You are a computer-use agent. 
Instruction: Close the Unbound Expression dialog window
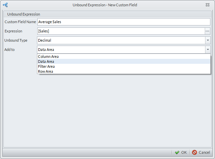click(x=207, y=5)
